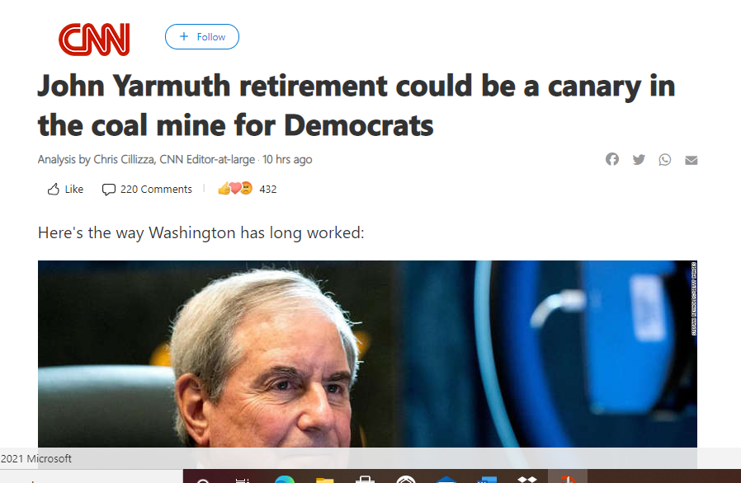Open Task View on the taskbar
The height and width of the screenshot is (483, 741).
pyautogui.click(x=243, y=481)
